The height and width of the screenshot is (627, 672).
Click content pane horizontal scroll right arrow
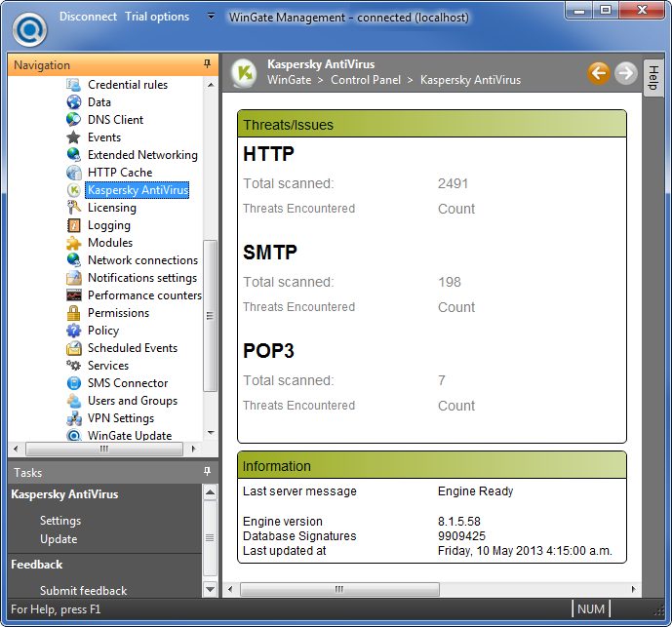click(633, 589)
